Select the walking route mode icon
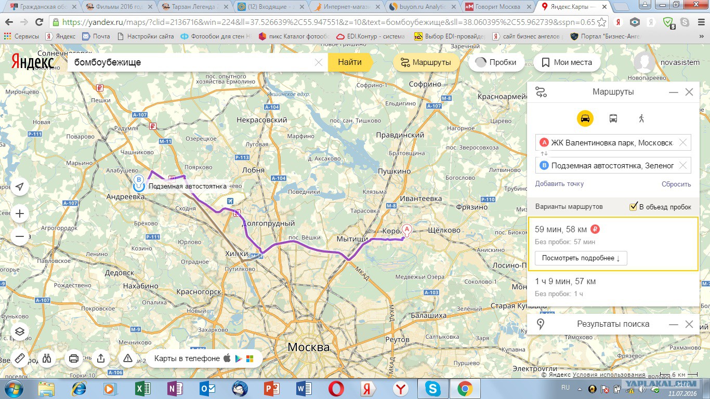The width and height of the screenshot is (710, 399). pos(641,118)
